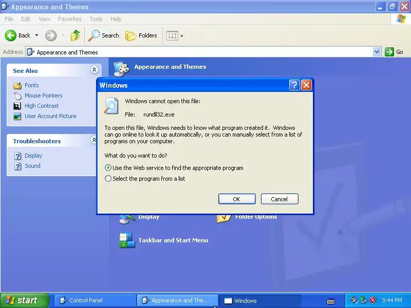Collapse the Troubleshooters panel
Viewport: 411px width, 308px height.
pos(94,140)
